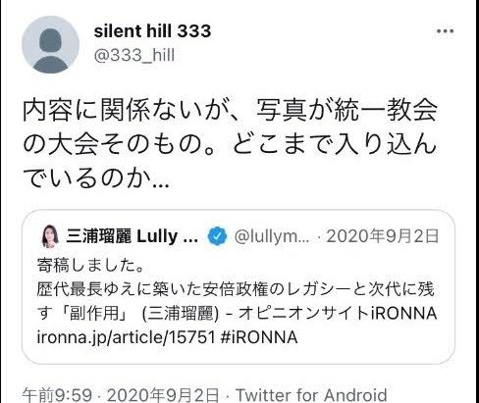
Task: Click the 2020年9月2日 date in the tweet footer
Action: (163, 395)
